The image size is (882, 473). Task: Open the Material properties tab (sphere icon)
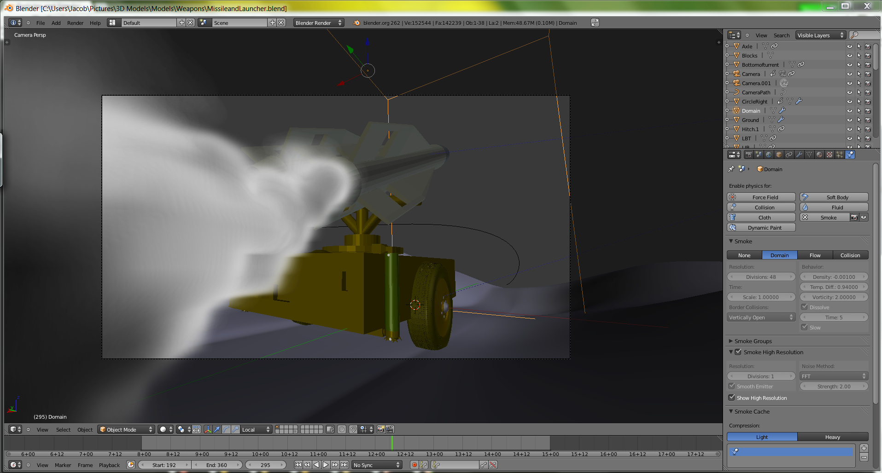[819, 155]
